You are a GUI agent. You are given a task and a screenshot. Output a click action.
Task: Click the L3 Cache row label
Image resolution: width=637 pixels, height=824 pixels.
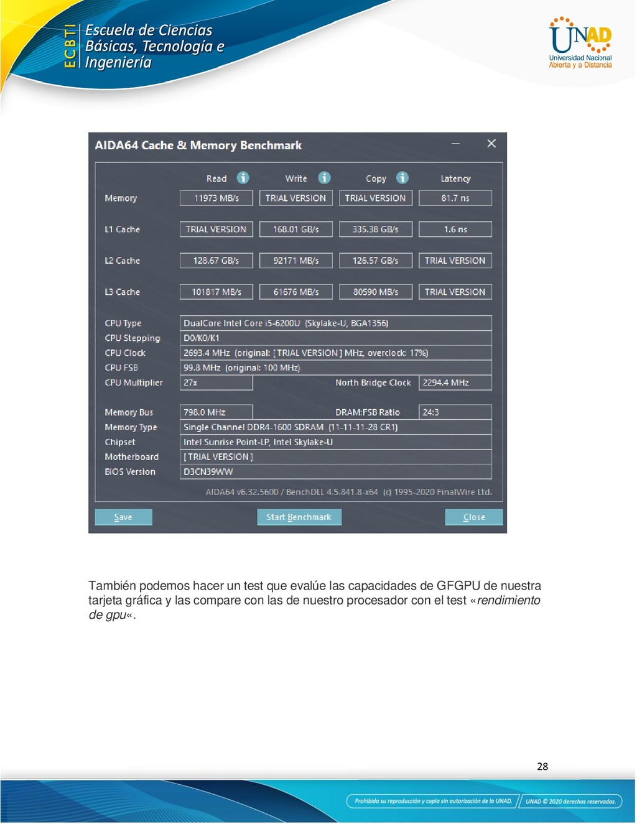click(122, 292)
